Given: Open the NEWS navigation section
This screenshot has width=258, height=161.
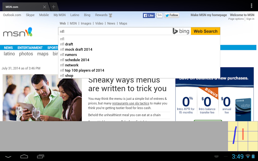Looking at the screenshot, I should pyautogui.click(x=8, y=48).
